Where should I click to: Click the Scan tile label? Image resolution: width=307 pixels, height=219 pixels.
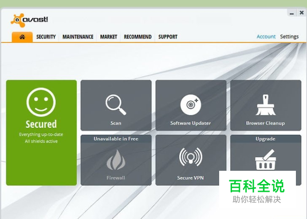click(x=116, y=123)
